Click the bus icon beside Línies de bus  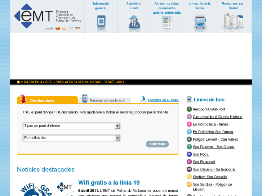pyautogui.click(x=189, y=99)
